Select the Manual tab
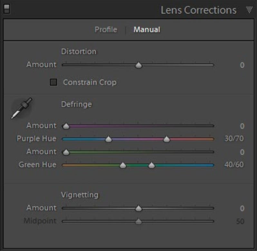 click(147, 30)
